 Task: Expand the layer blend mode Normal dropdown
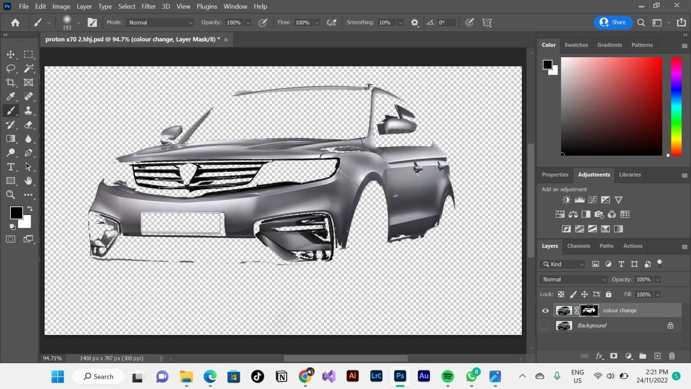(573, 279)
